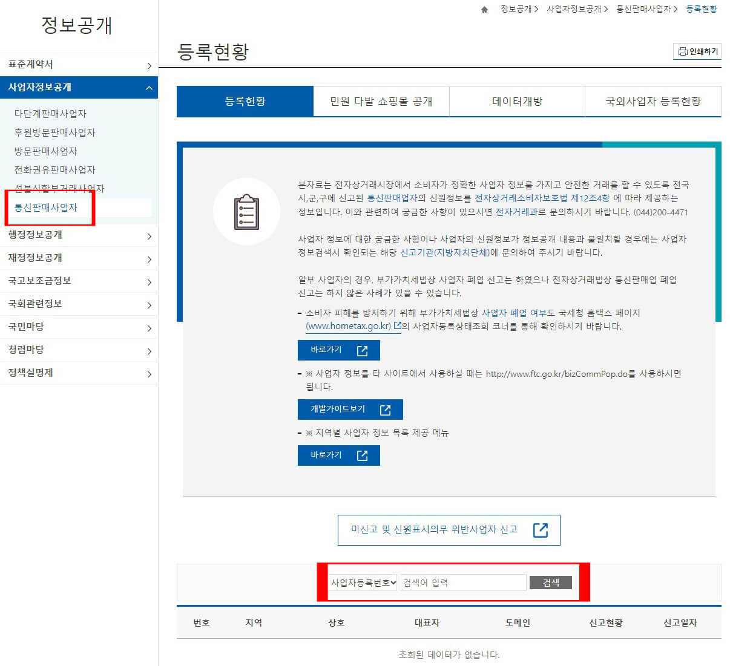Open the 사업자등록번호 search field dropdown

(x=362, y=582)
